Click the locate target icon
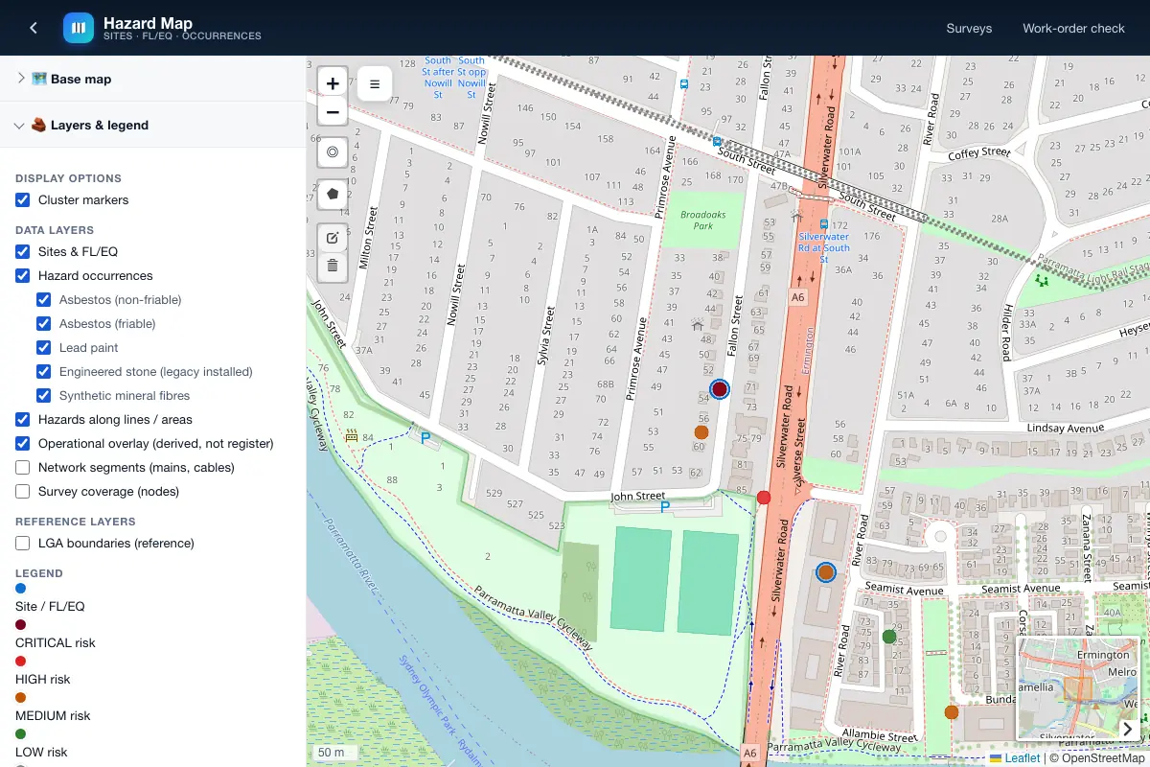The width and height of the screenshot is (1150, 767). click(x=333, y=151)
